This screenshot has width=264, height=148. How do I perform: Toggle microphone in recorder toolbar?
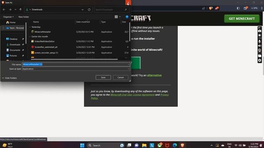[x=259, y=41]
